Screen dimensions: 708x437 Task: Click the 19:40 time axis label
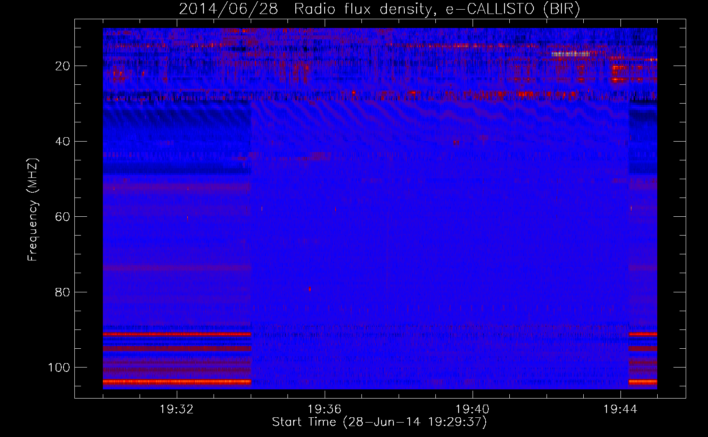[x=472, y=409]
